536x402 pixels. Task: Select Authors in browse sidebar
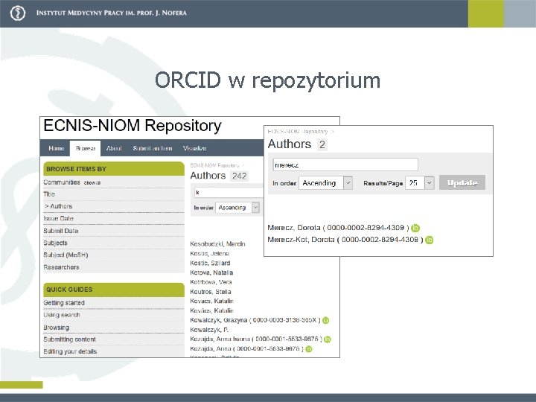[x=61, y=206]
